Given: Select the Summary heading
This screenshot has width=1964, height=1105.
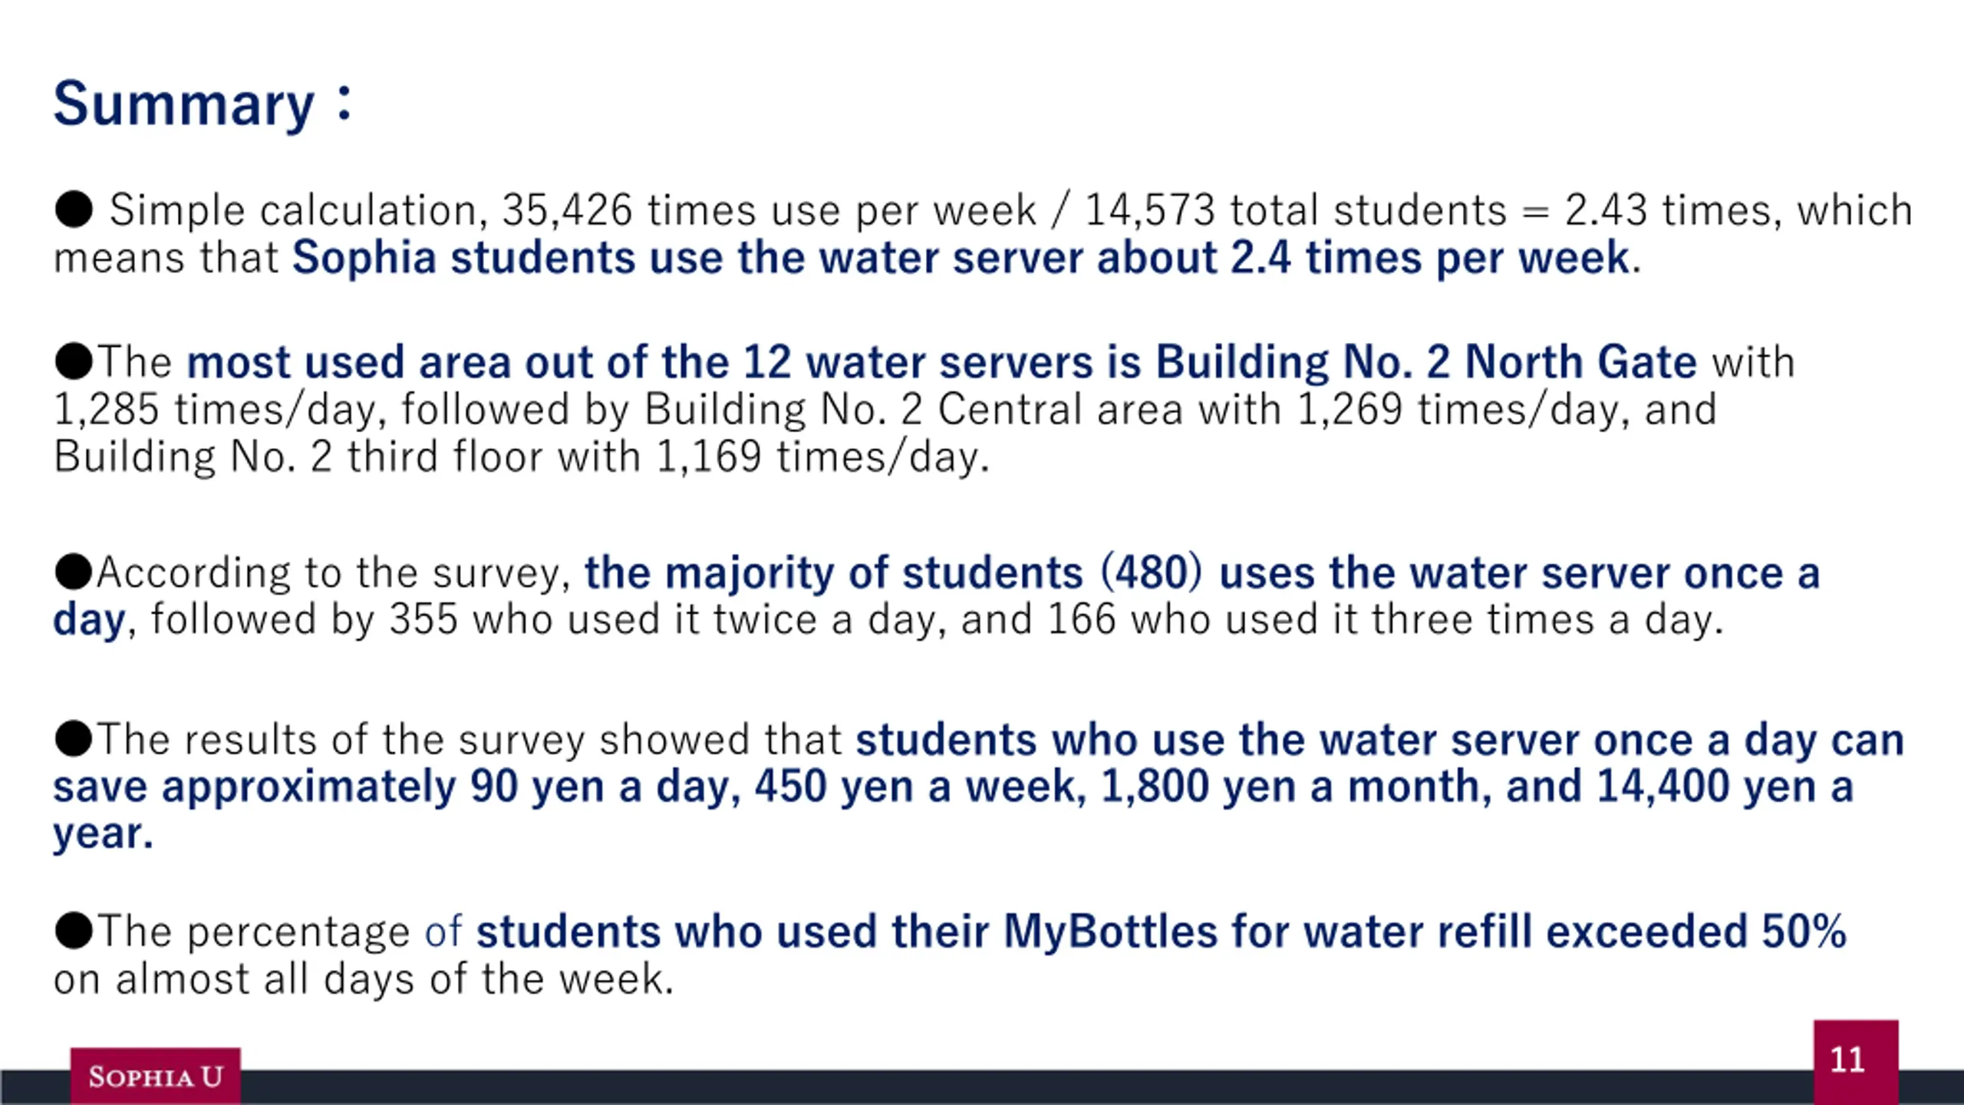Looking at the screenshot, I should point(203,104).
